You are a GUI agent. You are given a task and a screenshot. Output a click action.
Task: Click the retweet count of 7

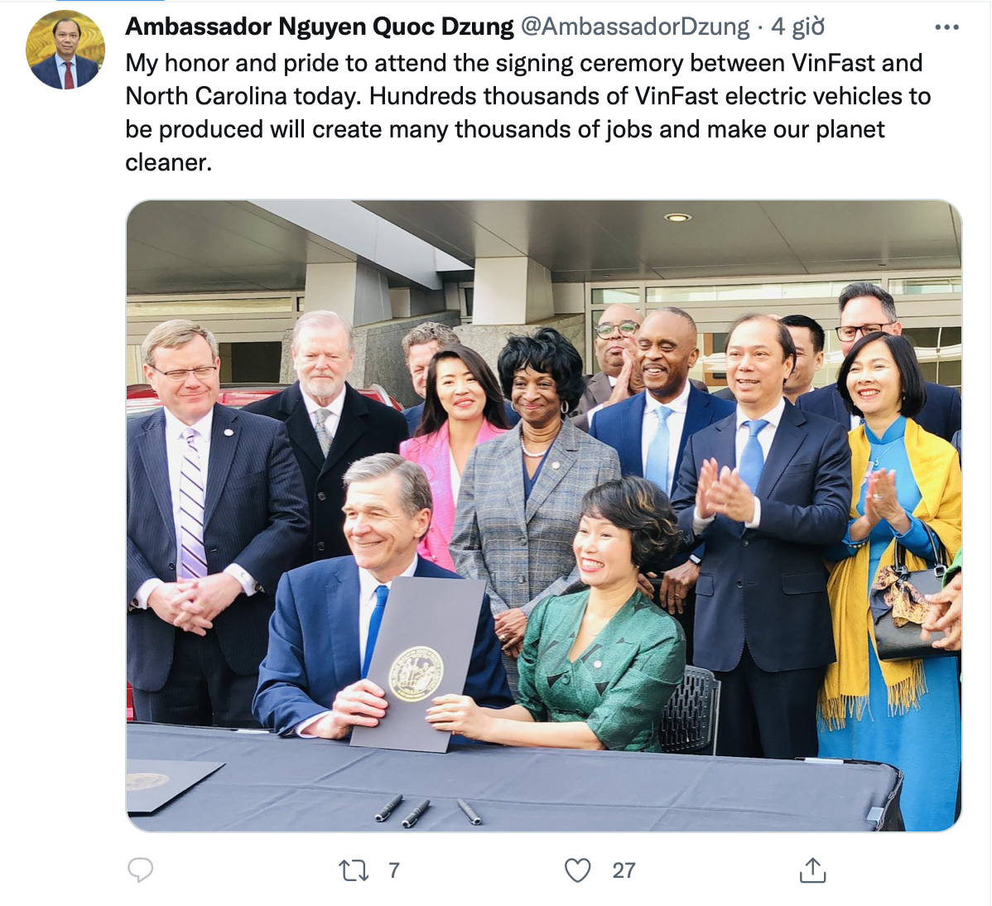tap(393, 870)
